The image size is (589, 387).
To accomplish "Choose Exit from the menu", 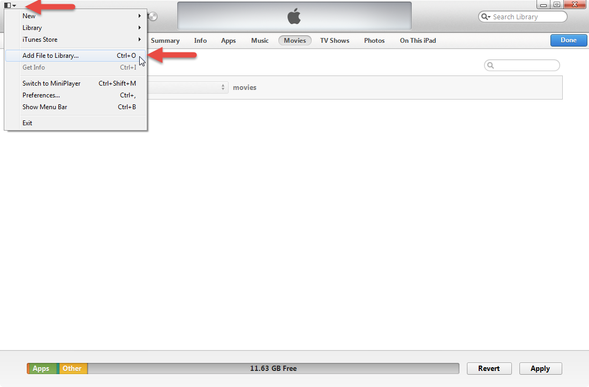I will coord(27,123).
